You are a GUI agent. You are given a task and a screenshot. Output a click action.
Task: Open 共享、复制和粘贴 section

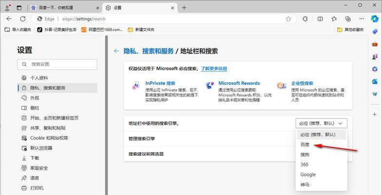click(x=57, y=128)
